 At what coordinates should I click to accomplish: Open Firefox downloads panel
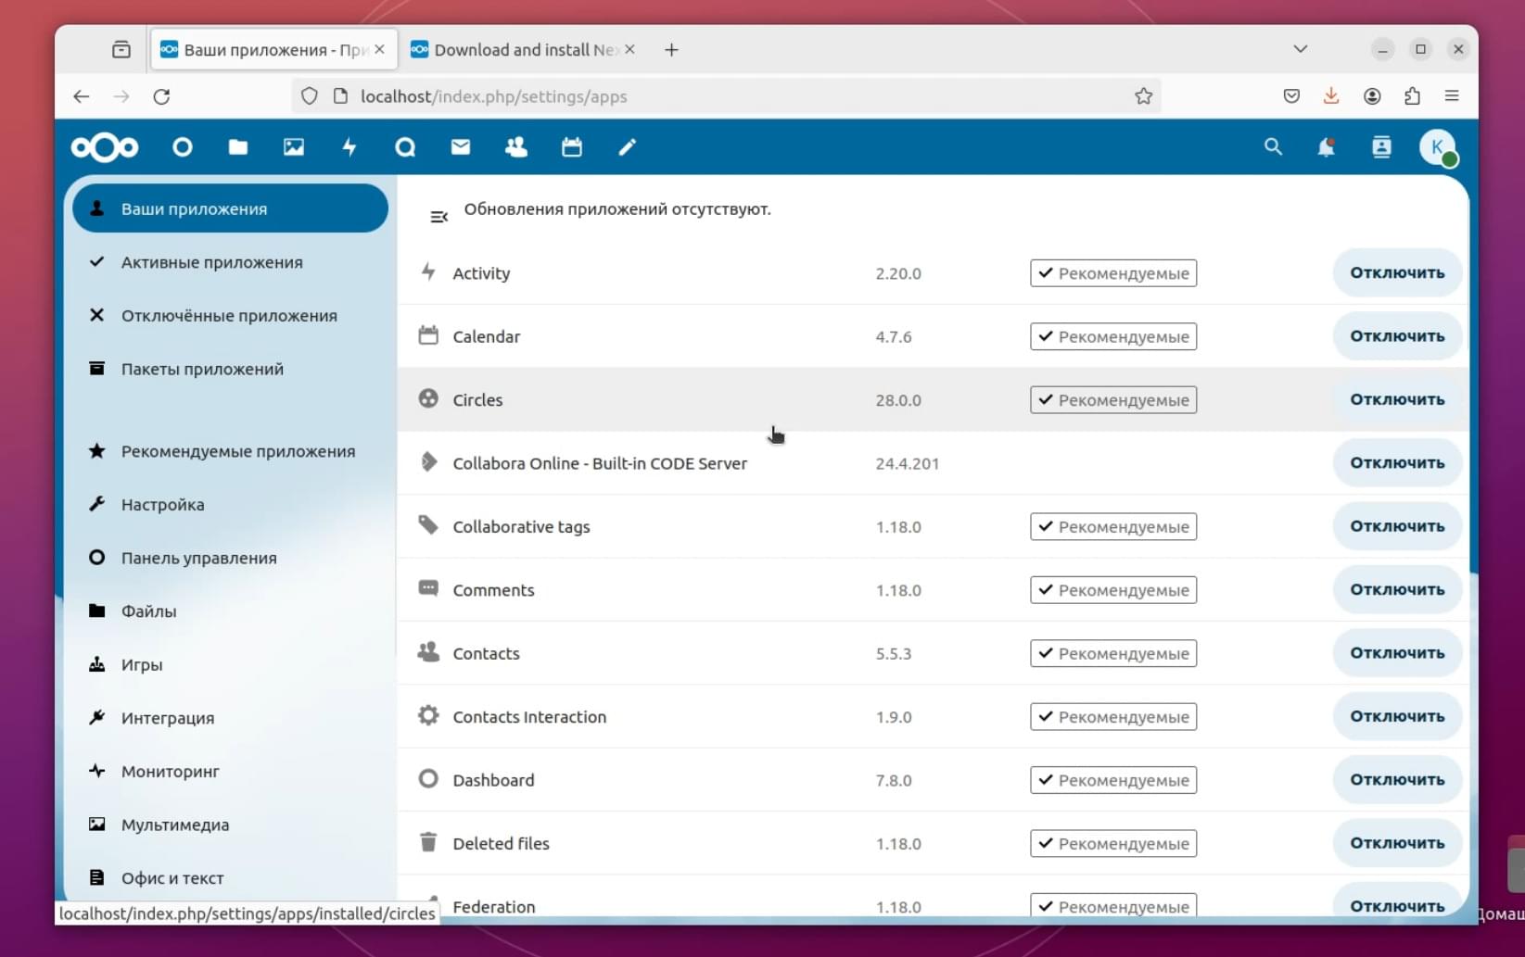[x=1331, y=96]
